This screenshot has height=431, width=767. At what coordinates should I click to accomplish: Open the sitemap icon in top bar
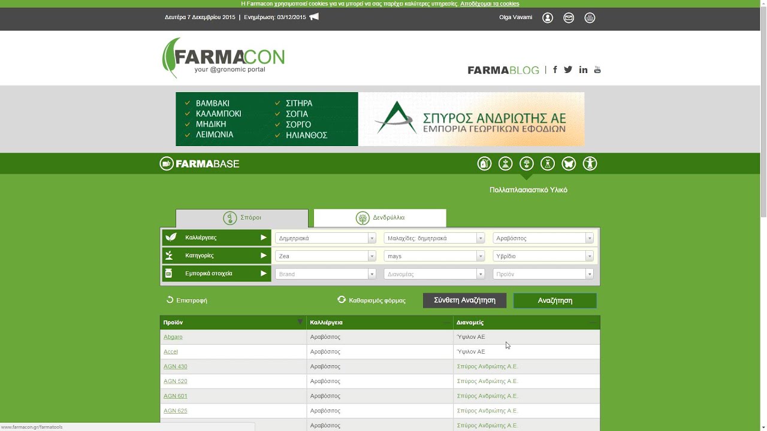590,18
